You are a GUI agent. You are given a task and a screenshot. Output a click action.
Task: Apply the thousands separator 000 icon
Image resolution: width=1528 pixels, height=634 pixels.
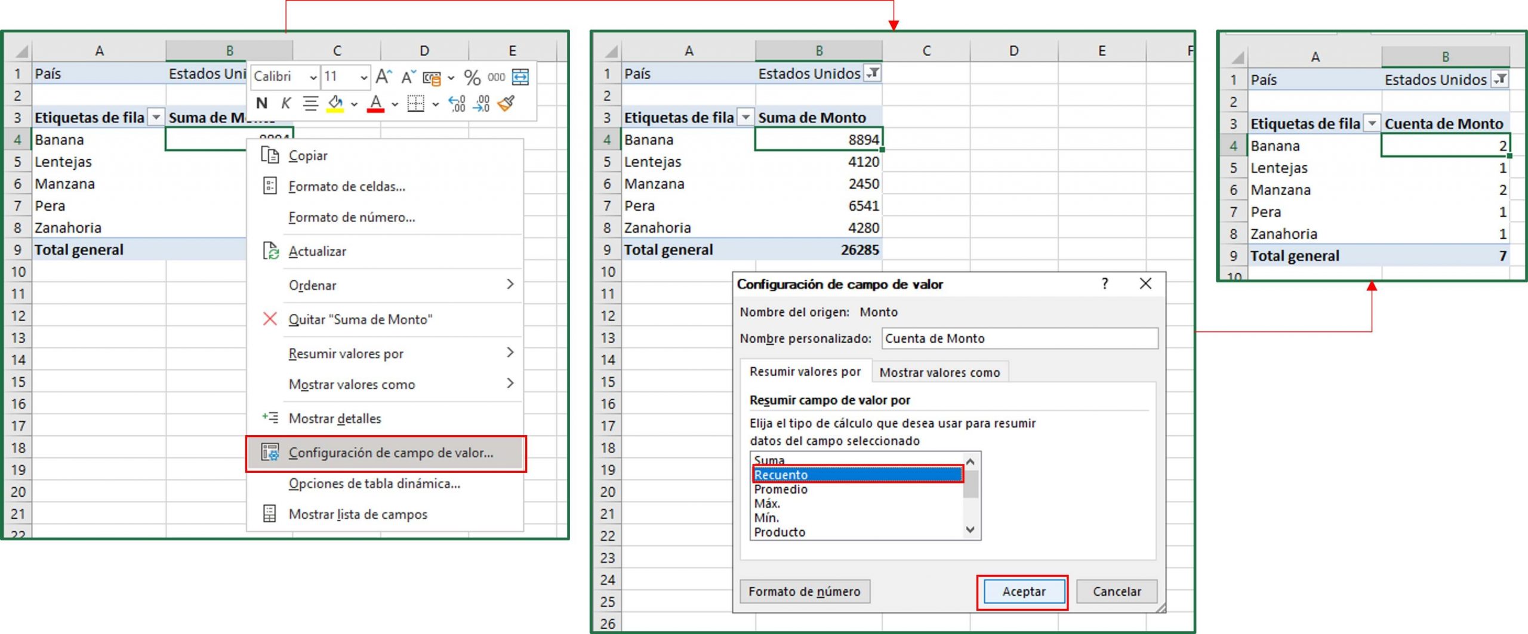coord(494,77)
